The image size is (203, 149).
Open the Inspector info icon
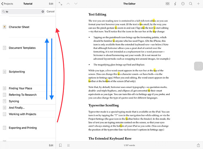(x=175, y=4)
